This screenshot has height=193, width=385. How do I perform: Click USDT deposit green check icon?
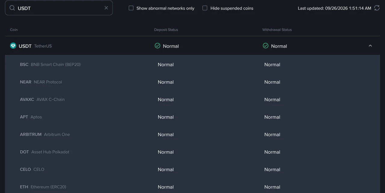pos(157,46)
